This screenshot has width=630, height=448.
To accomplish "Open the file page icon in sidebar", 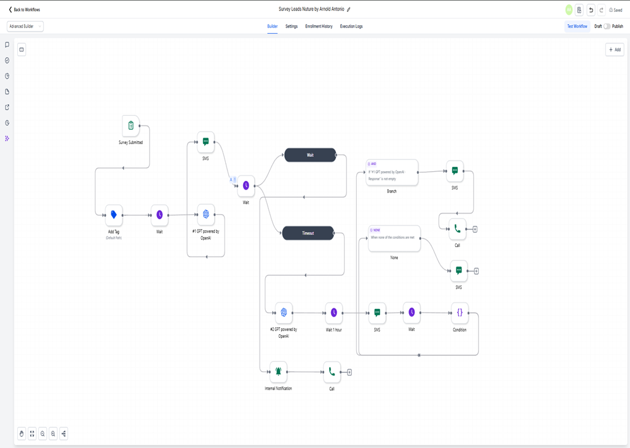I will [7, 92].
